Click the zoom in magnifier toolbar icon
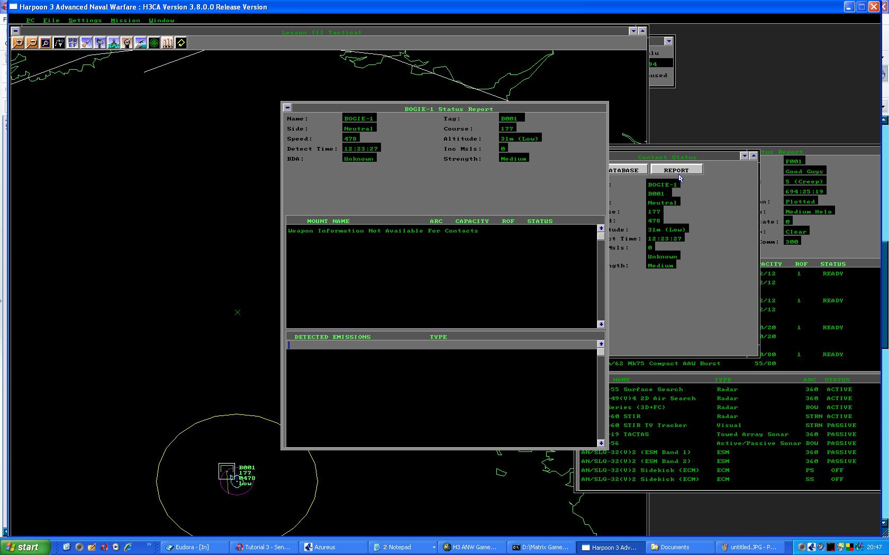The image size is (889, 555). (18, 43)
